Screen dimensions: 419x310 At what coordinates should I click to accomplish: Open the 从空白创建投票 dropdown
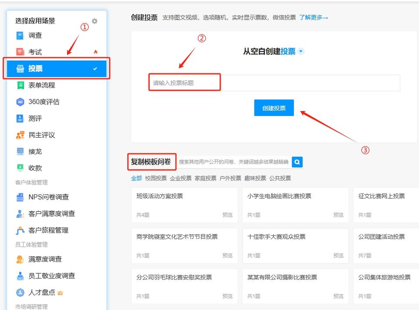pos(301,51)
